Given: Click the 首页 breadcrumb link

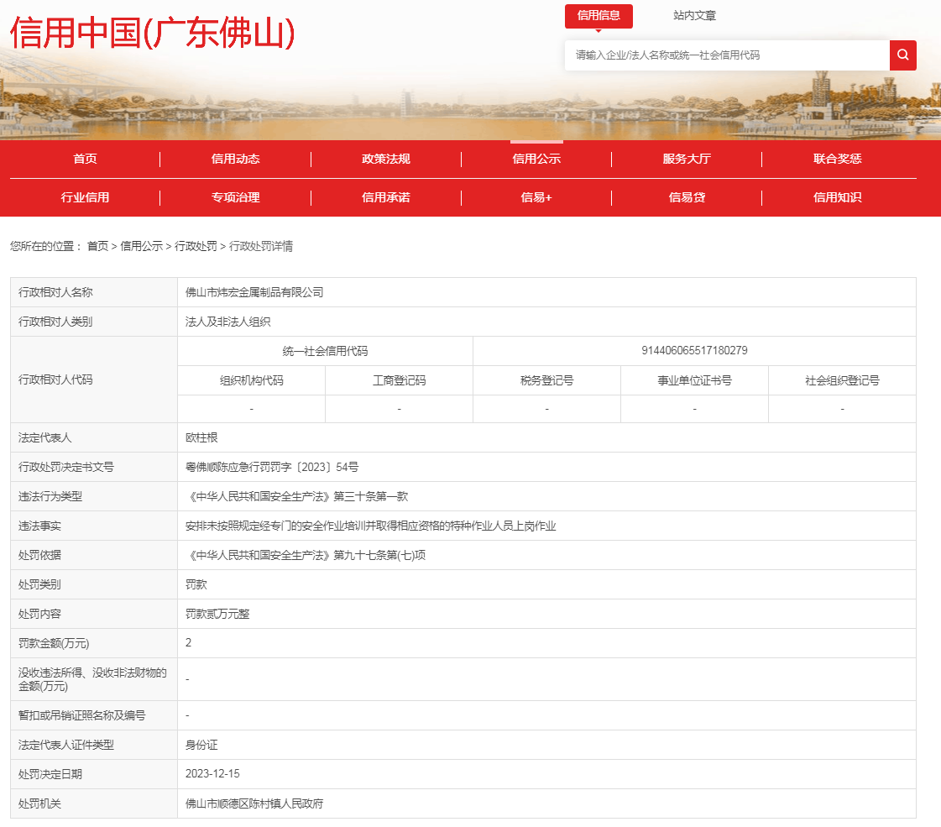Looking at the screenshot, I should 98,246.
